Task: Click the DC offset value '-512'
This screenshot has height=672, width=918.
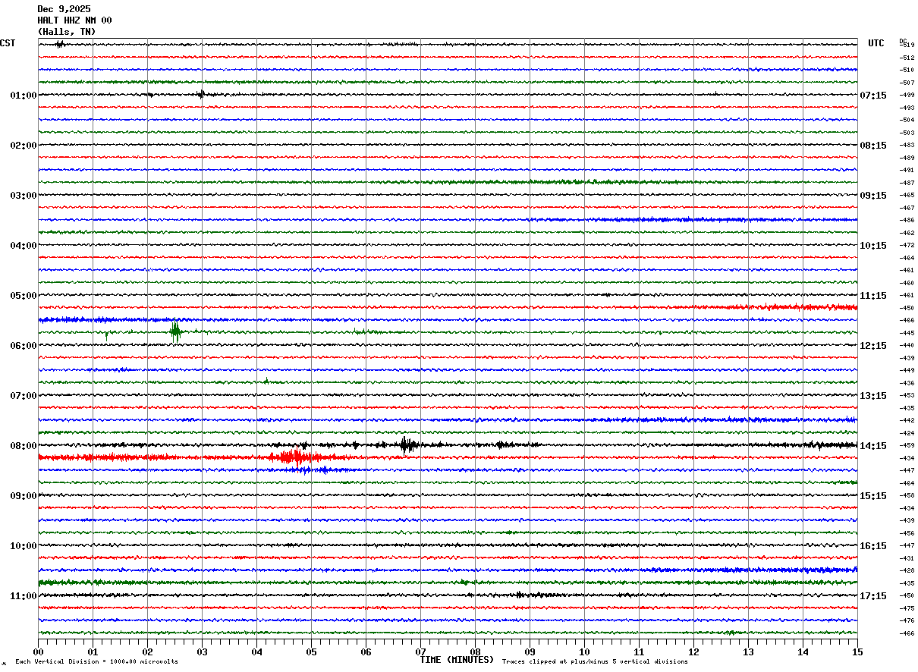Action: [x=907, y=58]
